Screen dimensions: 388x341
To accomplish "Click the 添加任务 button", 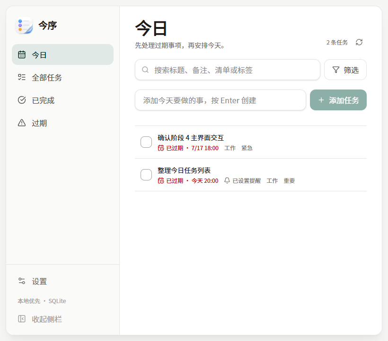I will (338, 100).
